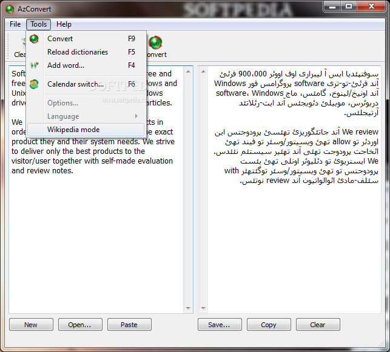390x352 pixels.
Task: Click the New button
Action: [31, 325]
